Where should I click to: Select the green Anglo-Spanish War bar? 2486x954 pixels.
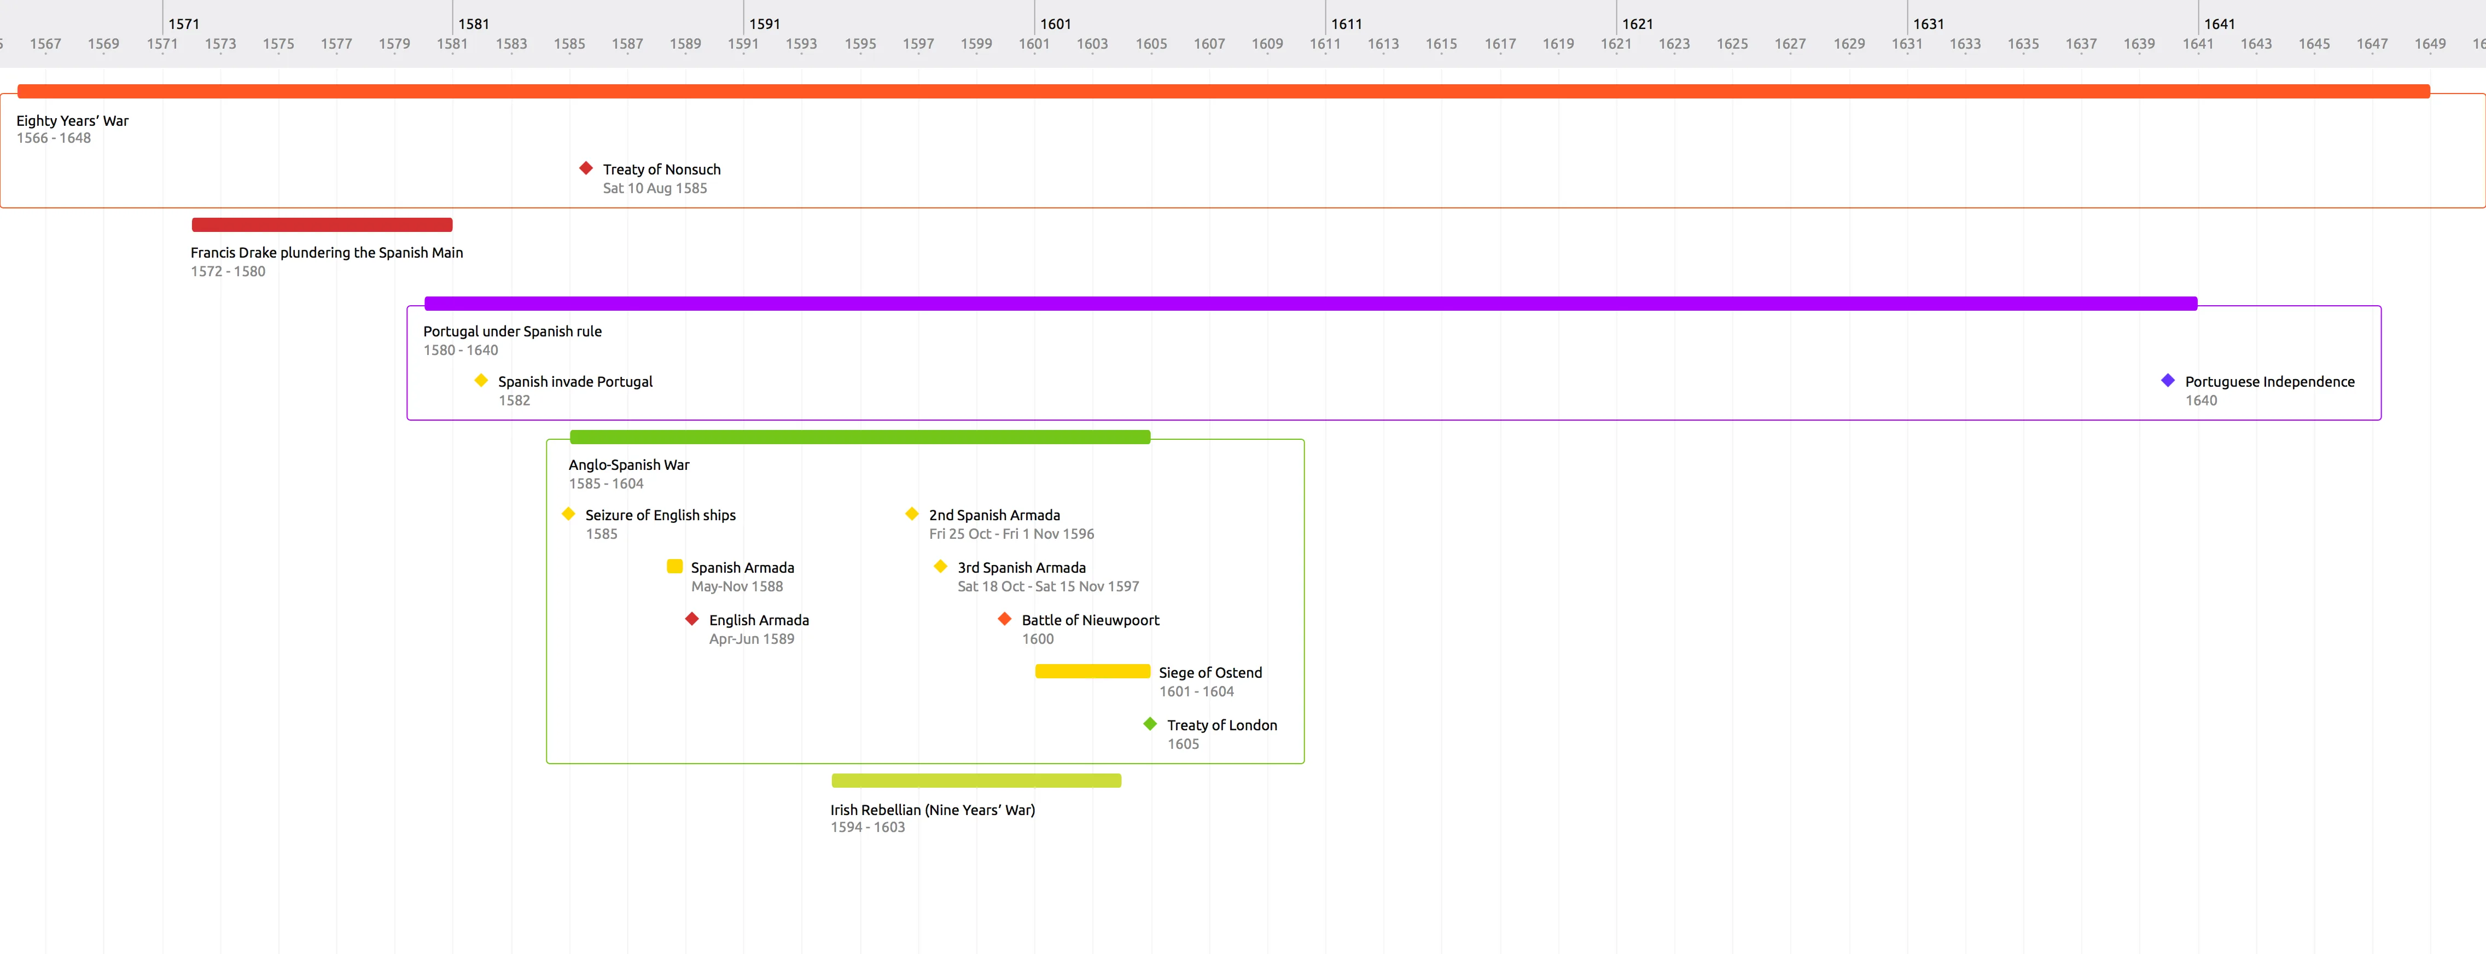pyautogui.click(x=859, y=438)
